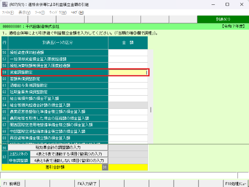Screen dimensions: 249x187
Task: Open the ツール(T) menu
Action: coord(40,13)
